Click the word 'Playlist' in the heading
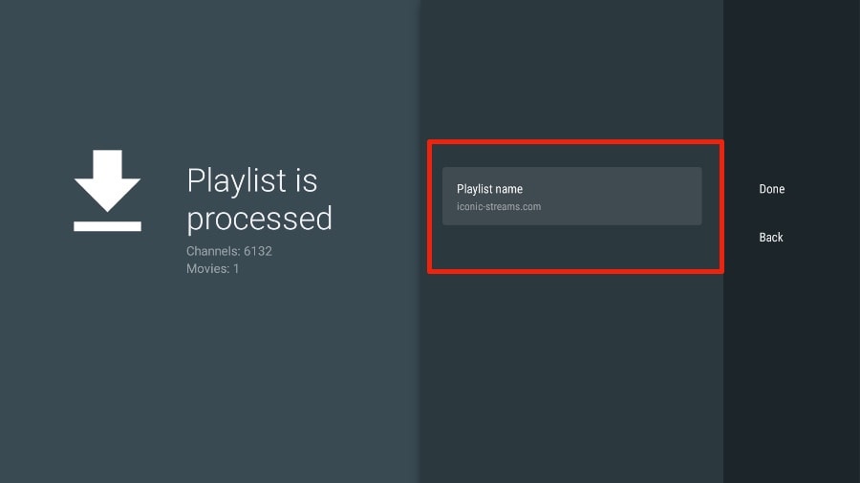 pos(238,180)
